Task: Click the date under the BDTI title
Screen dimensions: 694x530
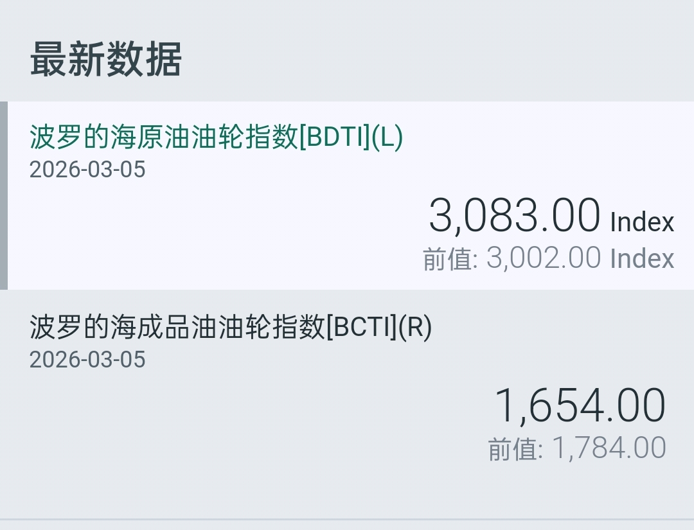Action: (x=87, y=170)
